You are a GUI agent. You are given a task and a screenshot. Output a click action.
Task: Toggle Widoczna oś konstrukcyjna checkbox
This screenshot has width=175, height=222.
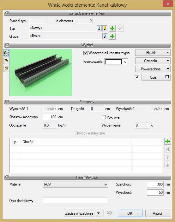[x=86, y=53]
